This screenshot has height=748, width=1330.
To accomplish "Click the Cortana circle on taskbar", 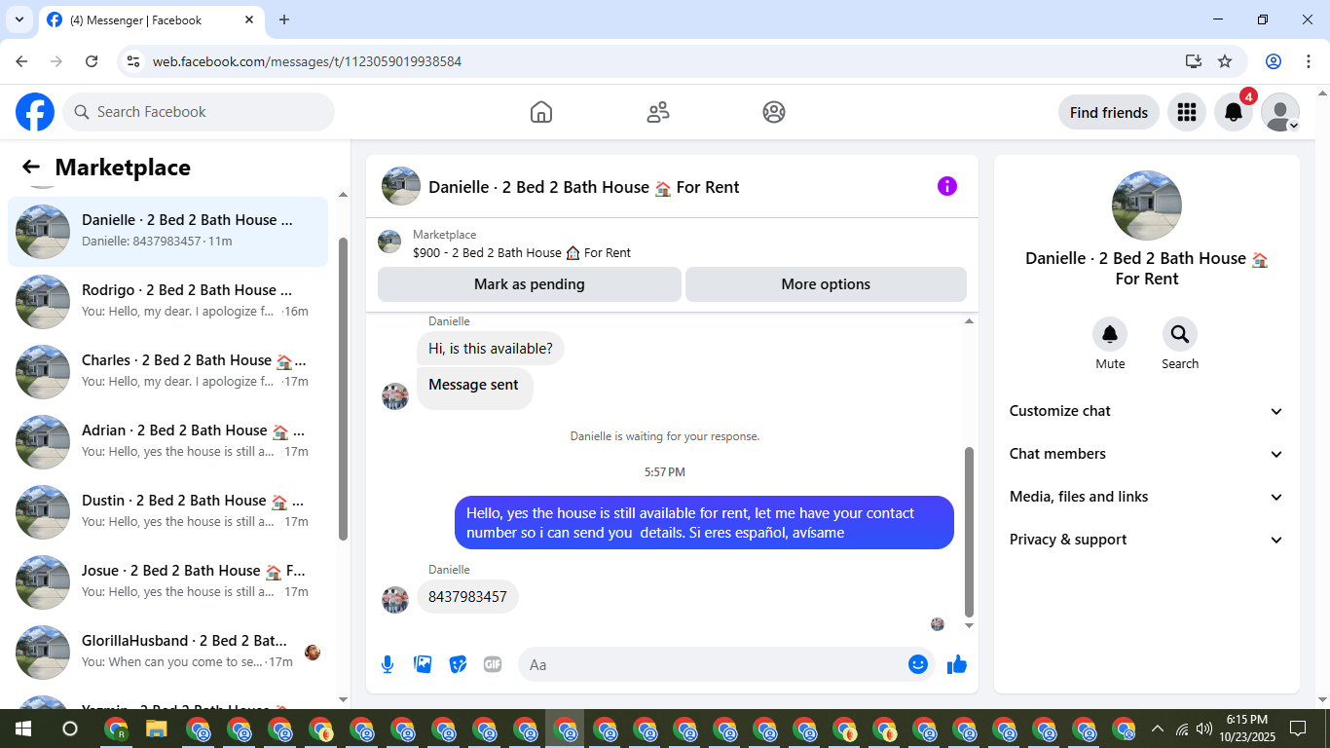I will 70,729.
